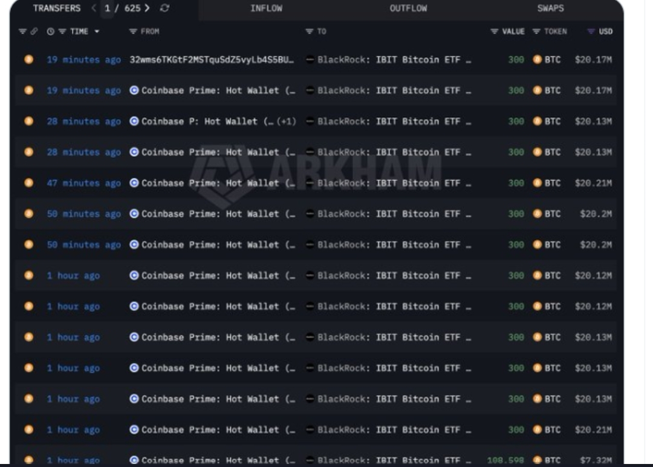Viewport: 653px width, 467px height.
Task: Click BTC token icon on 32wms6TKGt row
Action: tap(538, 59)
